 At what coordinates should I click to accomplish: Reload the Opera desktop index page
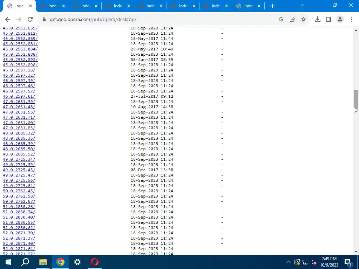[x=30, y=20]
